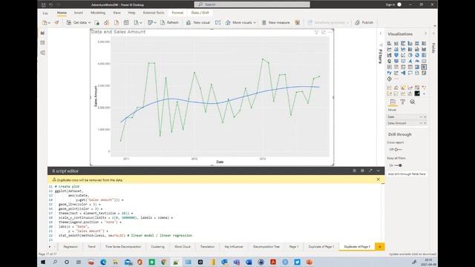Viewport: 475px width, 267px height.
Task: Expand the Get data dropdown arrow
Action: 89,23
